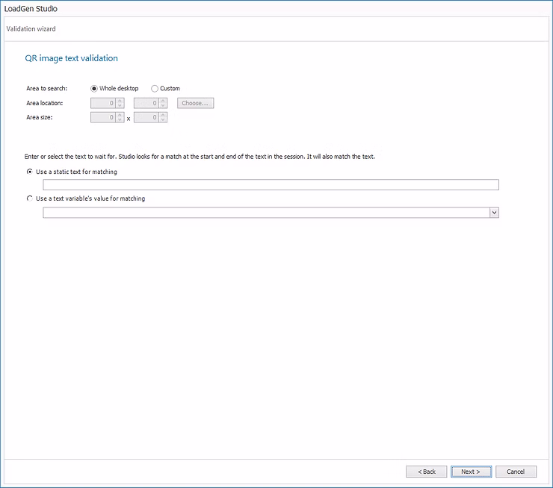Click the static text input field
This screenshot has height=488, width=553.
click(271, 185)
